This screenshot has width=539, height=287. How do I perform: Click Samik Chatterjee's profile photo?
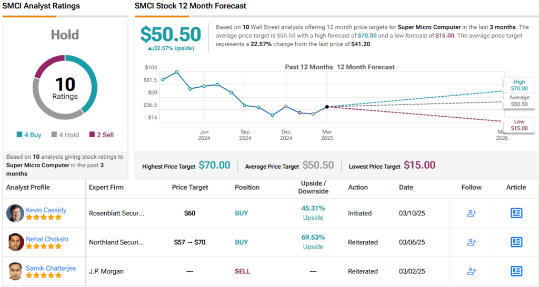pyautogui.click(x=15, y=271)
